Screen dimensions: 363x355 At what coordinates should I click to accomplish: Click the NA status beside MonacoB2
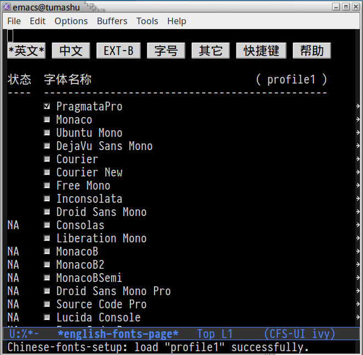point(13,264)
